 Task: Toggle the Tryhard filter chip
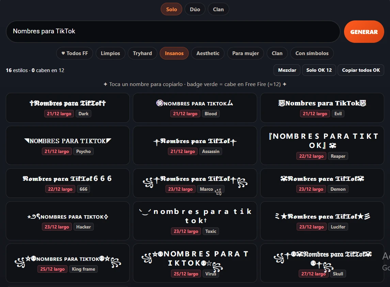click(x=142, y=53)
